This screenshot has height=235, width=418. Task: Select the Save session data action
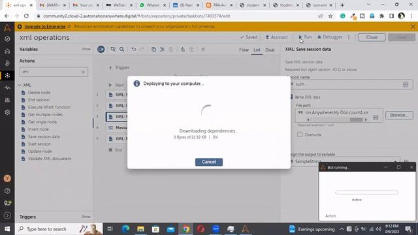(44, 136)
